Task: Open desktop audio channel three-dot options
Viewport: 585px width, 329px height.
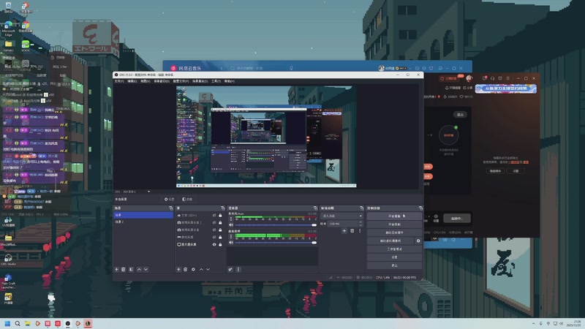Action: pos(231,236)
